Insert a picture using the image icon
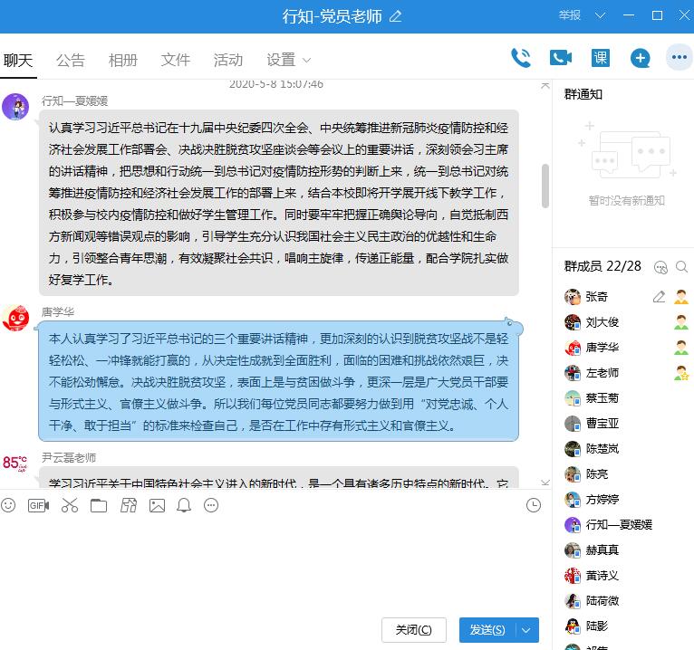Screen dimensions: 694x650 (157, 505)
